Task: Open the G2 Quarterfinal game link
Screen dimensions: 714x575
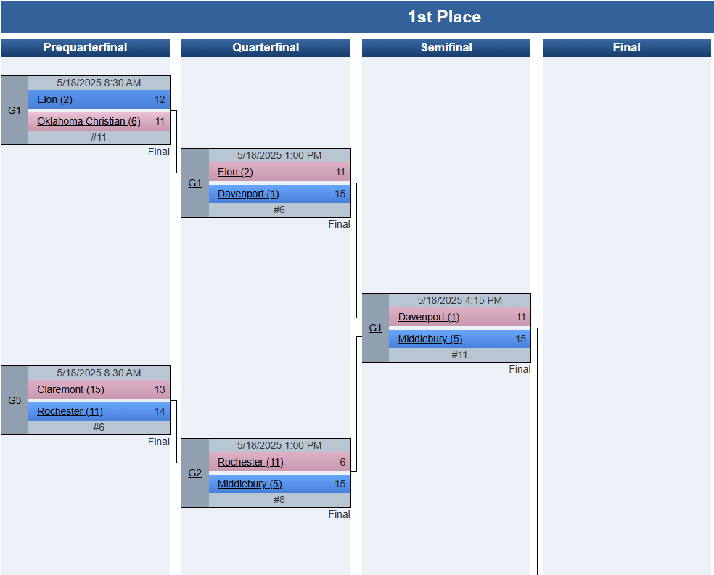Action: click(x=195, y=473)
